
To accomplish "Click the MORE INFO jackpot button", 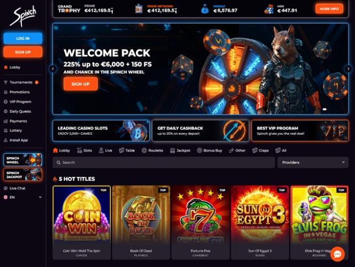I will [x=329, y=9].
